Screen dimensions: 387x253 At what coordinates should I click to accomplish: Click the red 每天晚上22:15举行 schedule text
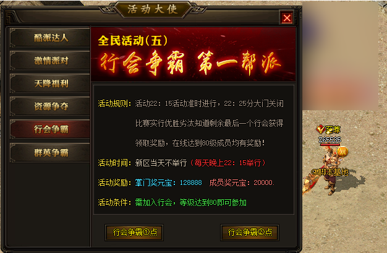click(228, 163)
